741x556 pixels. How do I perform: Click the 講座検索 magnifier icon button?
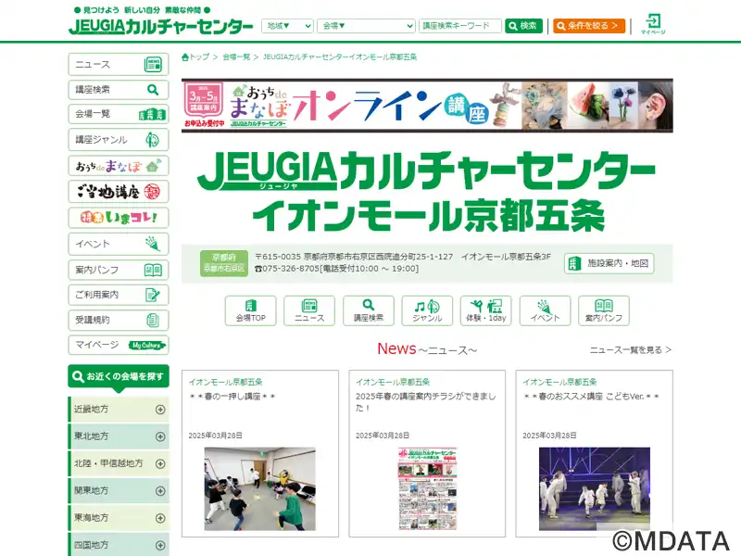coord(369,310)
